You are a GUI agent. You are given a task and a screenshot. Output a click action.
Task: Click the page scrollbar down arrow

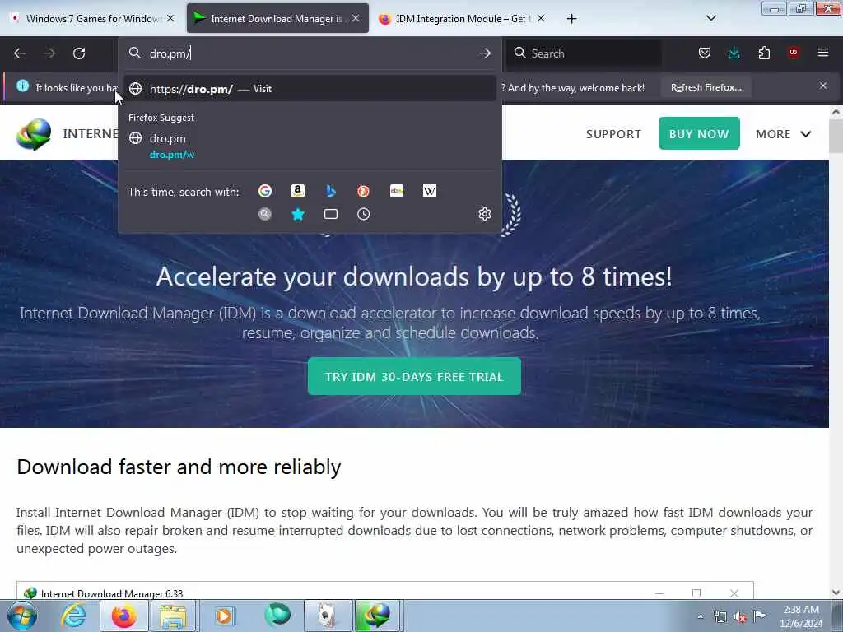(x=836, y=592)
